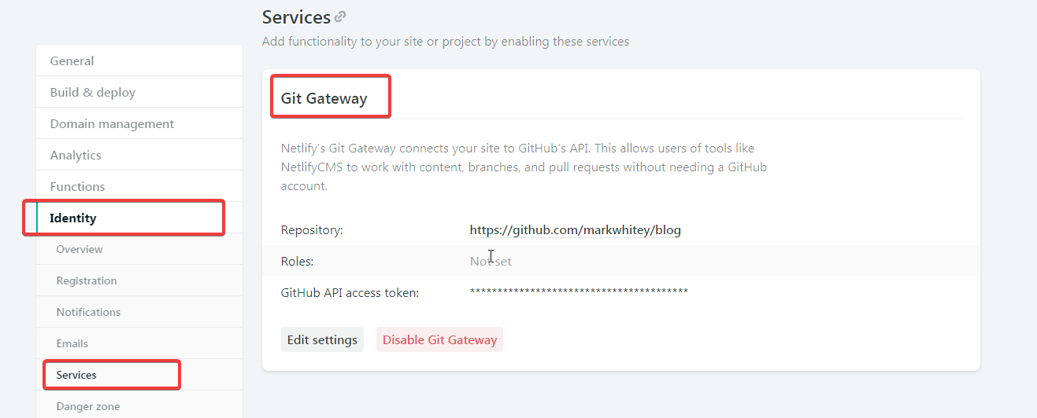
Task: Click the masked GitHub API access token
Action: point(579,292)
